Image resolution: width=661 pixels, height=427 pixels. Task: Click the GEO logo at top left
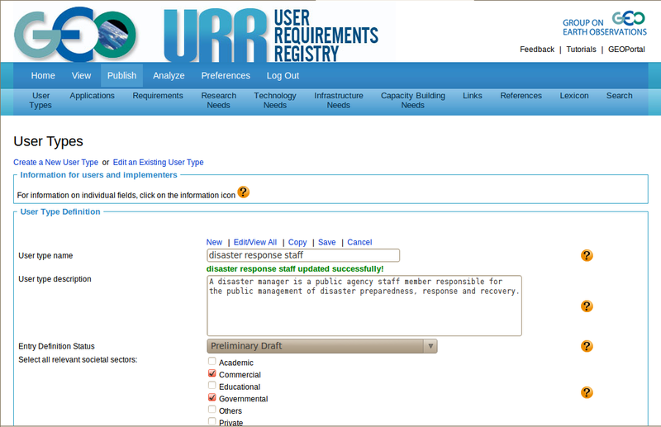pos(74,35)
